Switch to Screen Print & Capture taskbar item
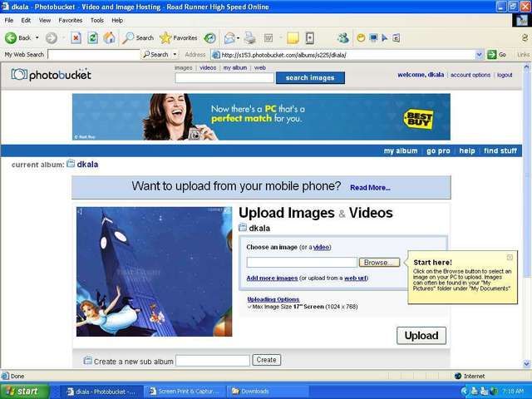 (x=185, y=392)
